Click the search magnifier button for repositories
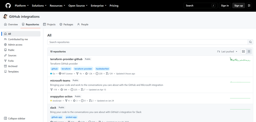Screen dimensions: 256x122 click(250, 42)
